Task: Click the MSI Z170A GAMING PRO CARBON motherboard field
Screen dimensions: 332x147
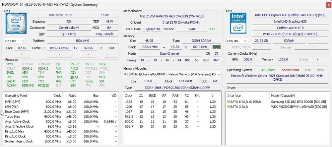Action: point(172,16)
